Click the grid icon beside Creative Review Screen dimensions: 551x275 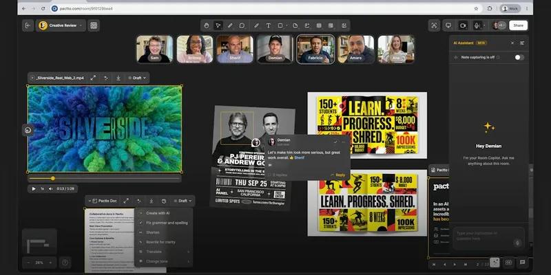(94, 25)
